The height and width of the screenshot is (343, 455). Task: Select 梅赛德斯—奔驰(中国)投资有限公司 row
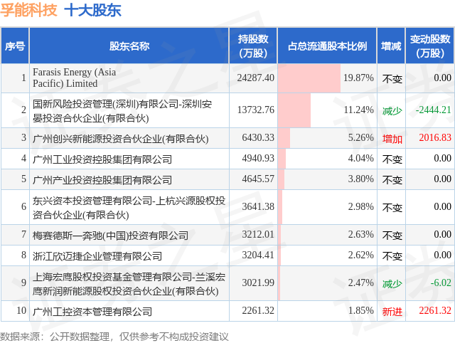coord(227,235)
